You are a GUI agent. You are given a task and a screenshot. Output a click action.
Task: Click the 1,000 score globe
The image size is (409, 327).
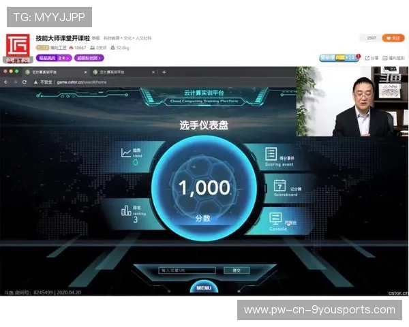pos(204,188)
